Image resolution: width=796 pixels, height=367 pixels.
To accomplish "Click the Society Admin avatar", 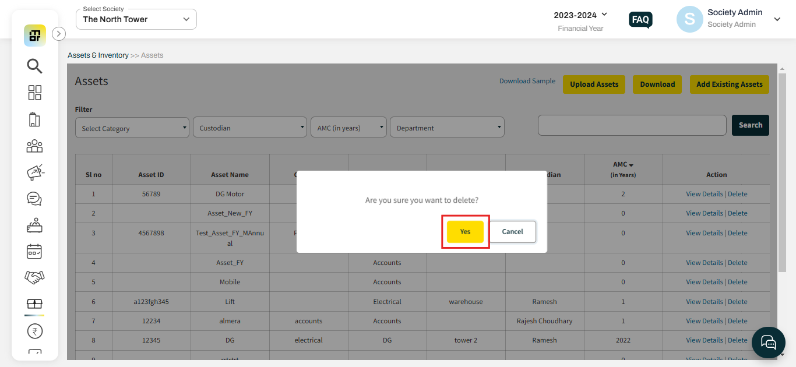I will pos(689,19).
